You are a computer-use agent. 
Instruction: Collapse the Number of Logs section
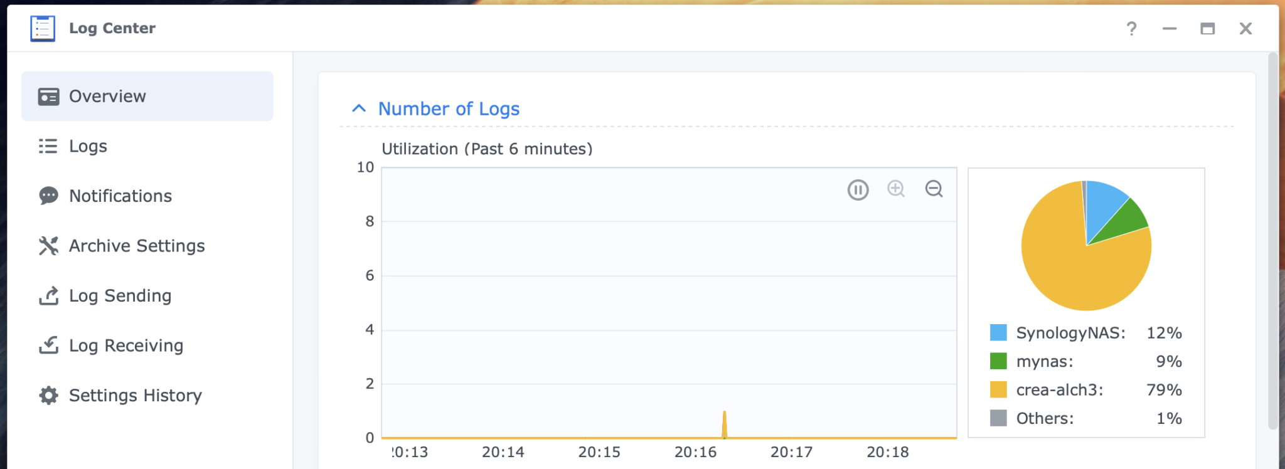point(359,108)
